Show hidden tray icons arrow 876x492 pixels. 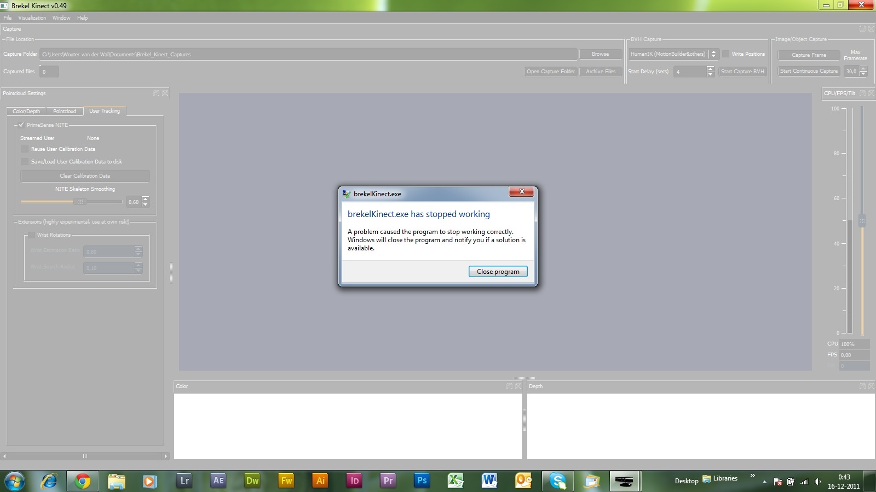pos(764,482)
